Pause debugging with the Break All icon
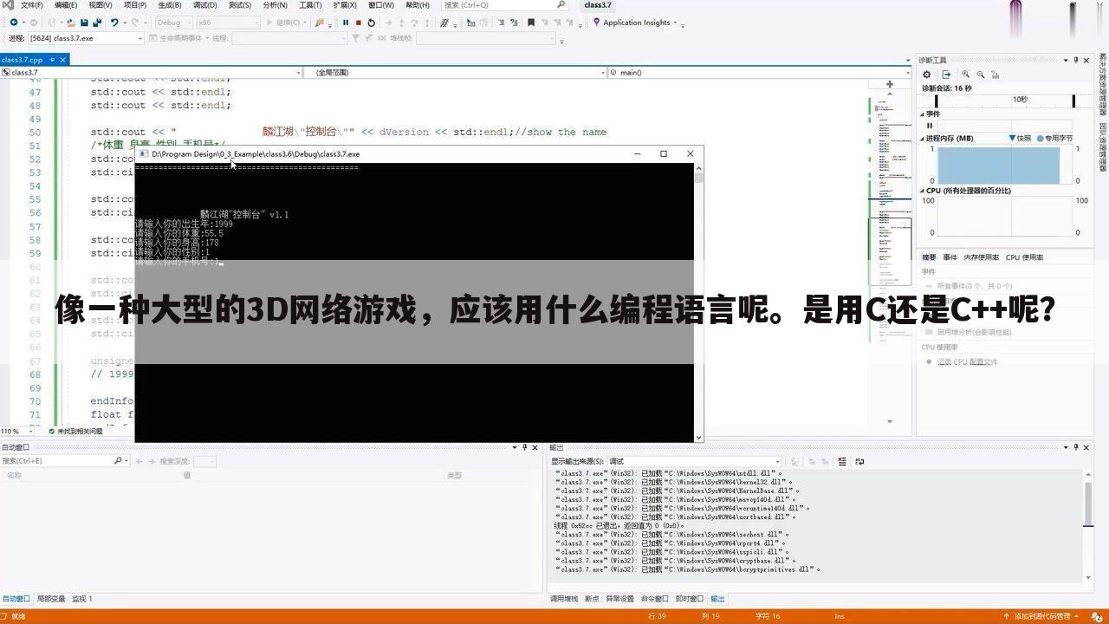This screenshot has height=624, width=1109. 346,23
